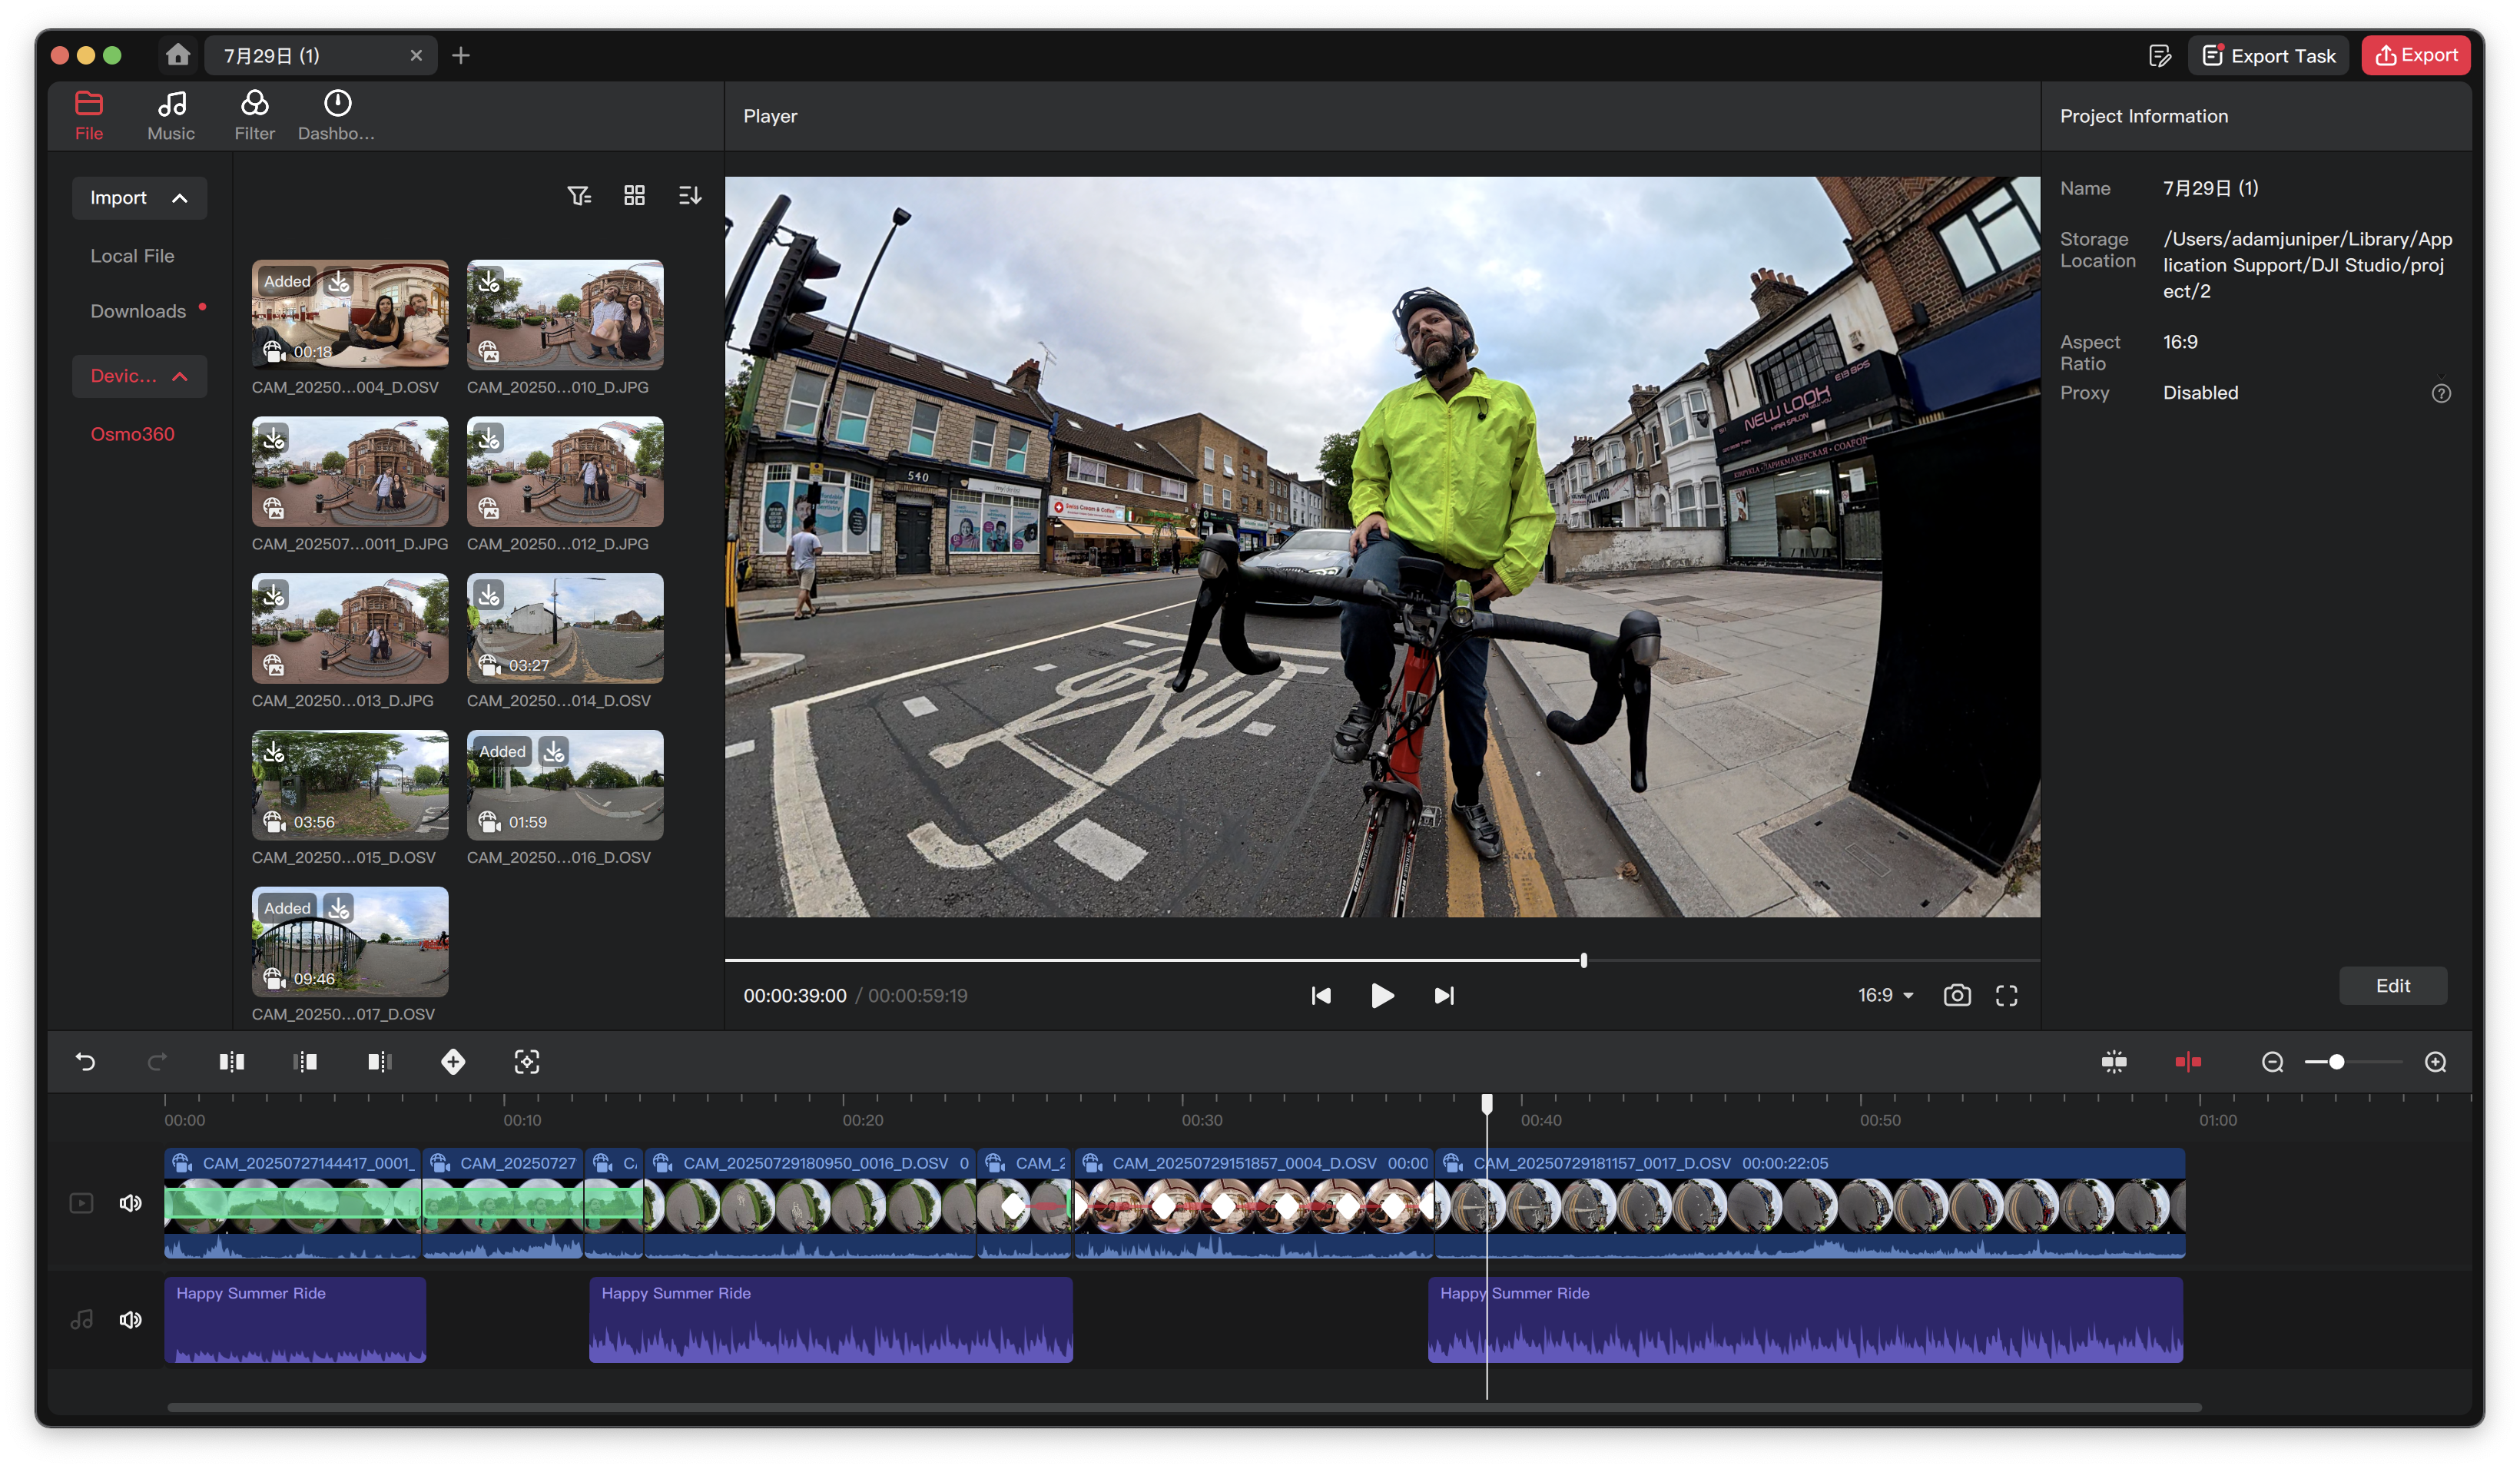Click the timeline horizontal scrollbar
This screenshot has height=1469, width=2520.
[x=1184, y=1406]
